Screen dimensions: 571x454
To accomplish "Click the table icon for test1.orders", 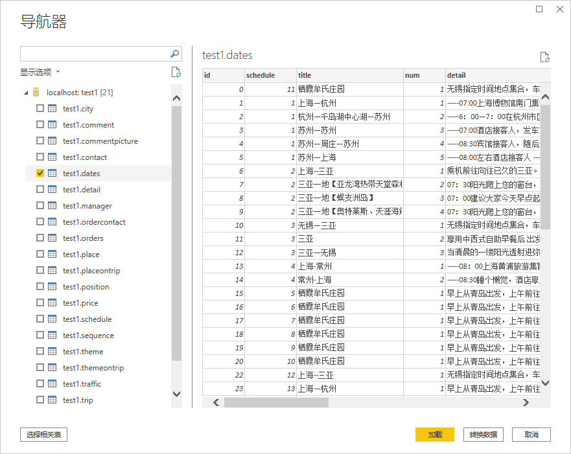I will [52, 238].
